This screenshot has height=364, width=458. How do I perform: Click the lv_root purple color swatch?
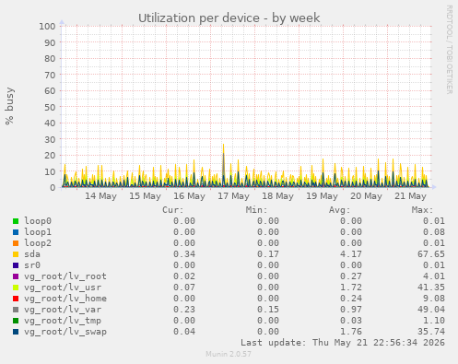coord(16,276)
